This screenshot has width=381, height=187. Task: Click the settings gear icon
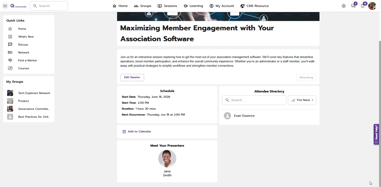pos(343,6)
